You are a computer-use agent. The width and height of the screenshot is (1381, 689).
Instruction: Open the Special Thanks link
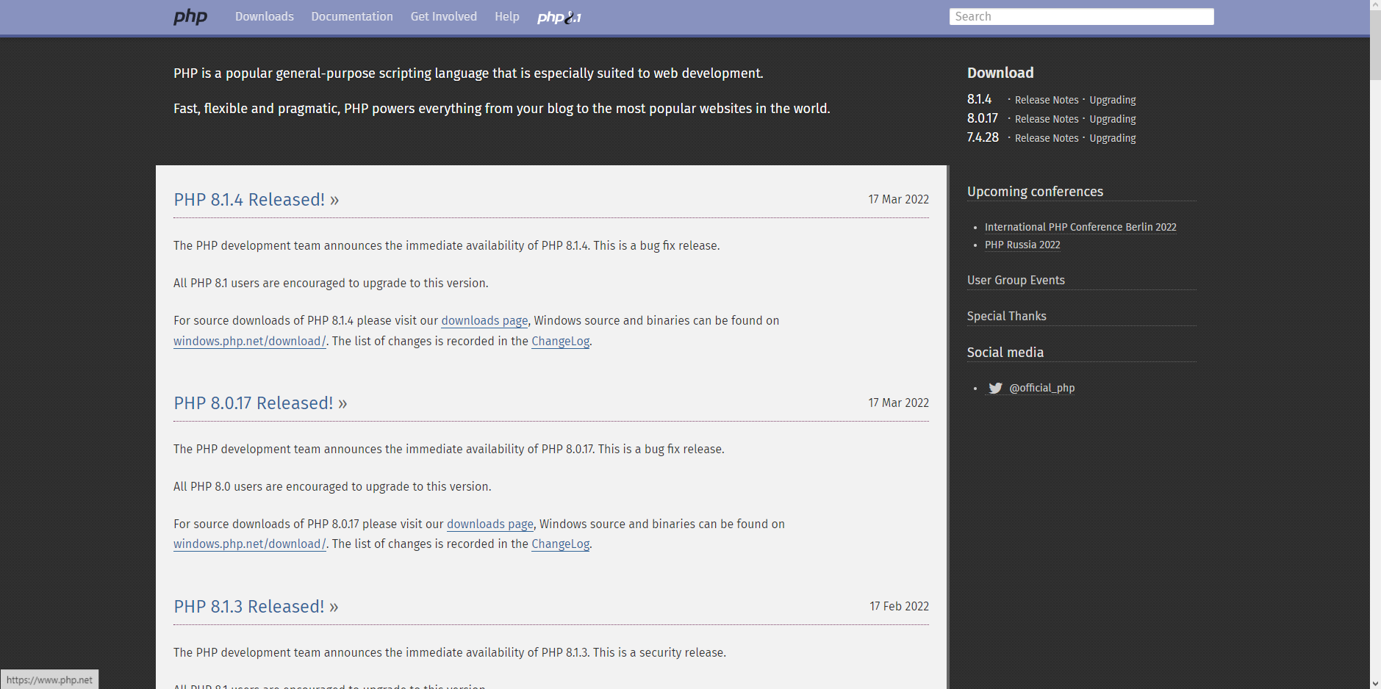click(1006, 316)
